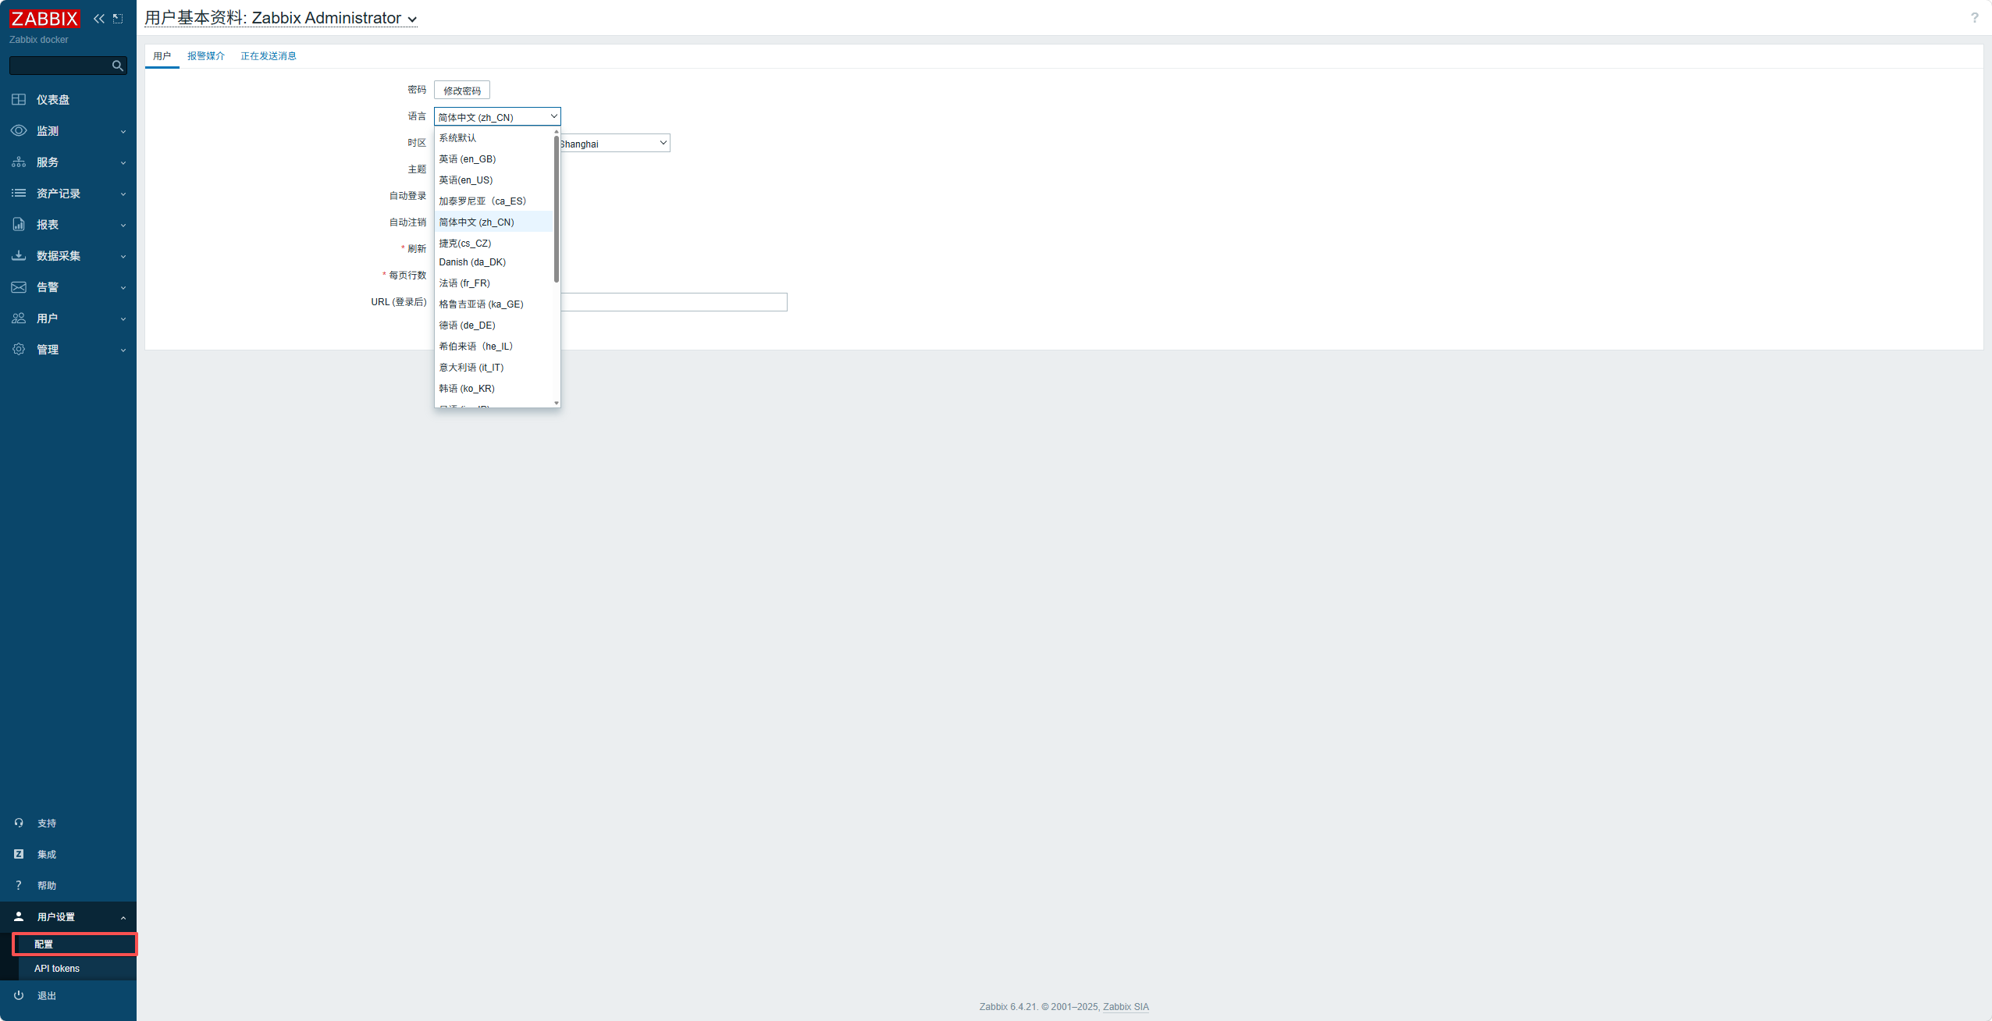The width and height of the screenshot is (1992, 1021).
Task: Open the 时区 timezone dropdown arrow
Action: pyautogui.click(x=663, y=143)
